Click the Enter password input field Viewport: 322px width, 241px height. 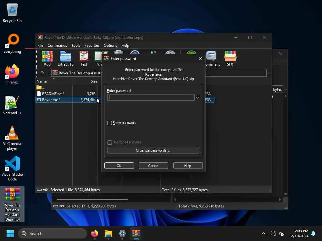[151, 98]
